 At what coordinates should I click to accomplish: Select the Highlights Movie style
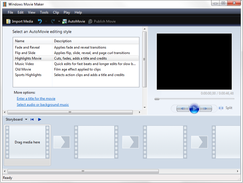76,58
